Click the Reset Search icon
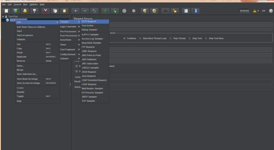274x150 pixels. [x=175, y=11]
